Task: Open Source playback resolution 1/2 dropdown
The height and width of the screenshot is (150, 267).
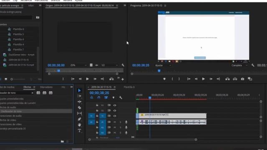Action: click(x=109, y=65)
